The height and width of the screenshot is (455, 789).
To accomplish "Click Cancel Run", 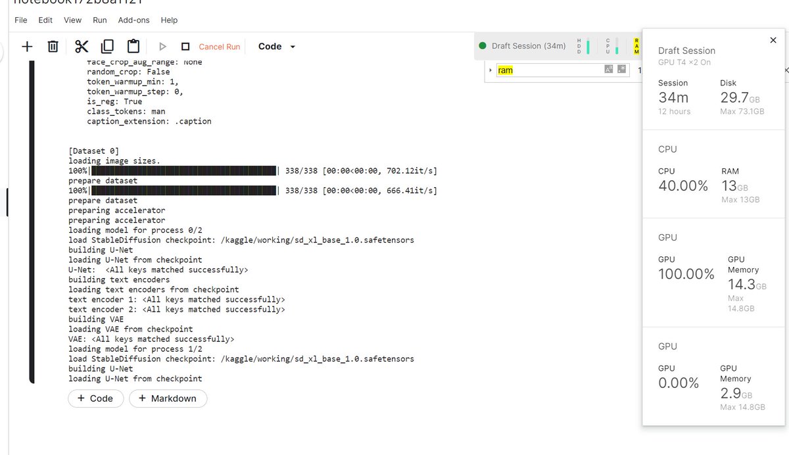I will pos(220,47).
